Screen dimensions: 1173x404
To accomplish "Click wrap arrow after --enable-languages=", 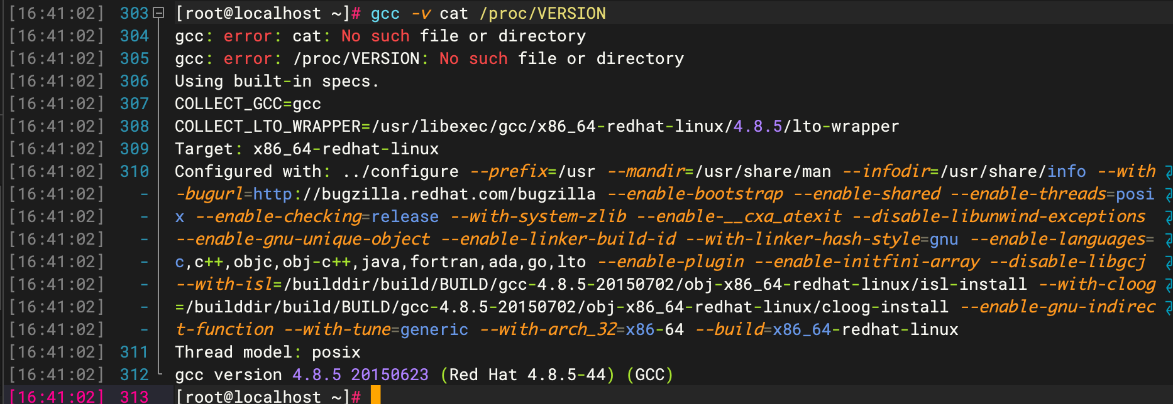I will click(x=1168, y=240).
